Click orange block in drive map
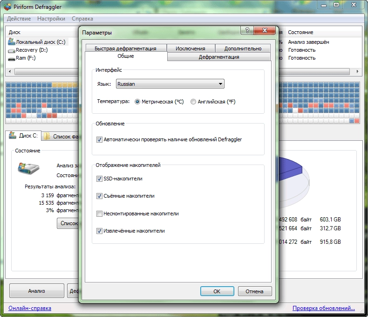The height and width of the screenshot is (317, 368). (x=65, y=85)
